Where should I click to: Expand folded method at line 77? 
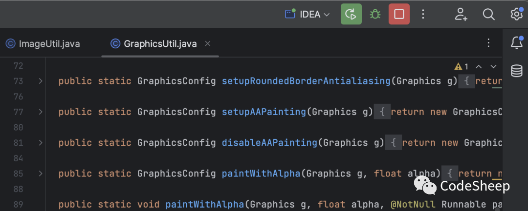point(41,112)
